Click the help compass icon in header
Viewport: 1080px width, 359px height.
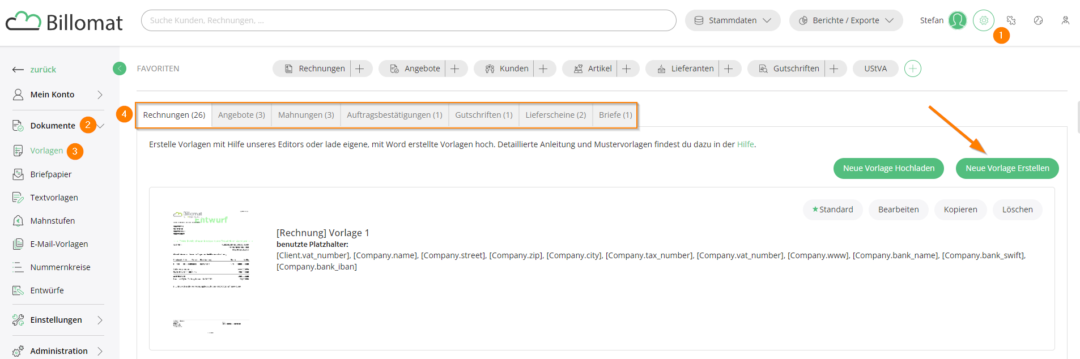[1038, 20]
